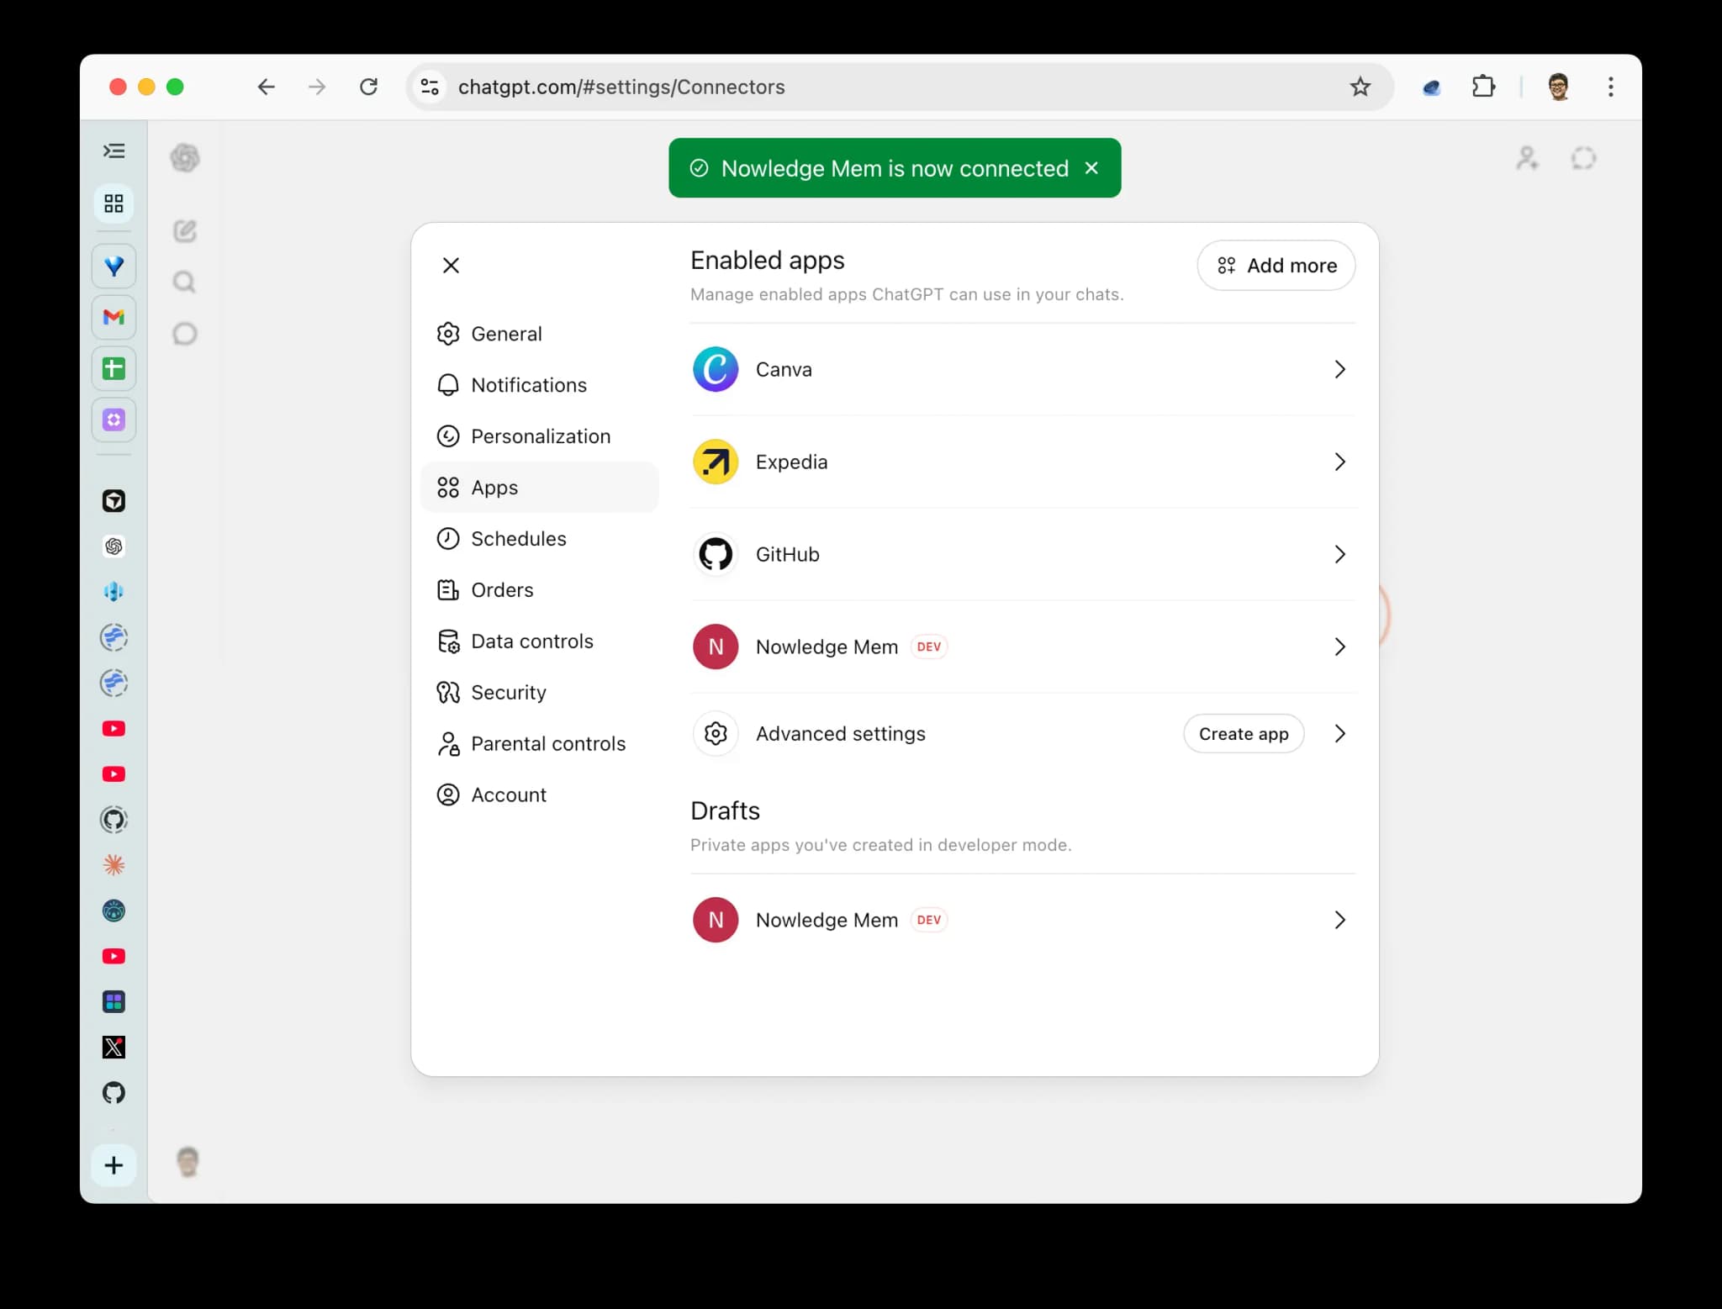Go back with the browser back arrow
This screenshot has width=1722, height=1309.
click(266, 87)
